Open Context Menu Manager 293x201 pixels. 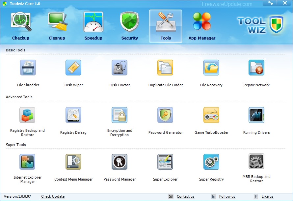(73, 162)
